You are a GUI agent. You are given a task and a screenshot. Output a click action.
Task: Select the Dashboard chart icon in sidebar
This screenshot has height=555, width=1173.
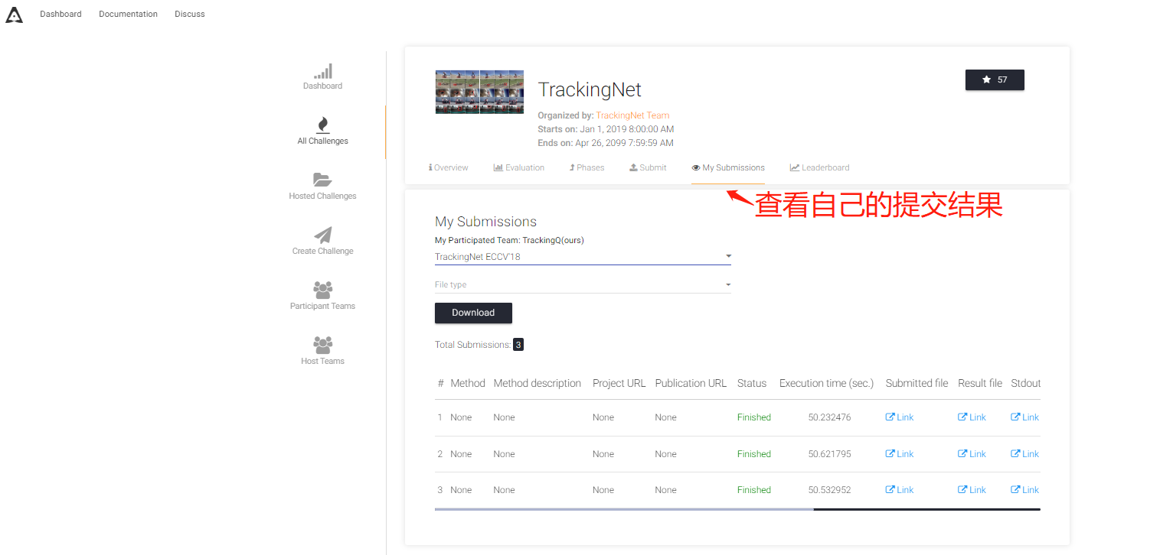click(x=322, y=70)
